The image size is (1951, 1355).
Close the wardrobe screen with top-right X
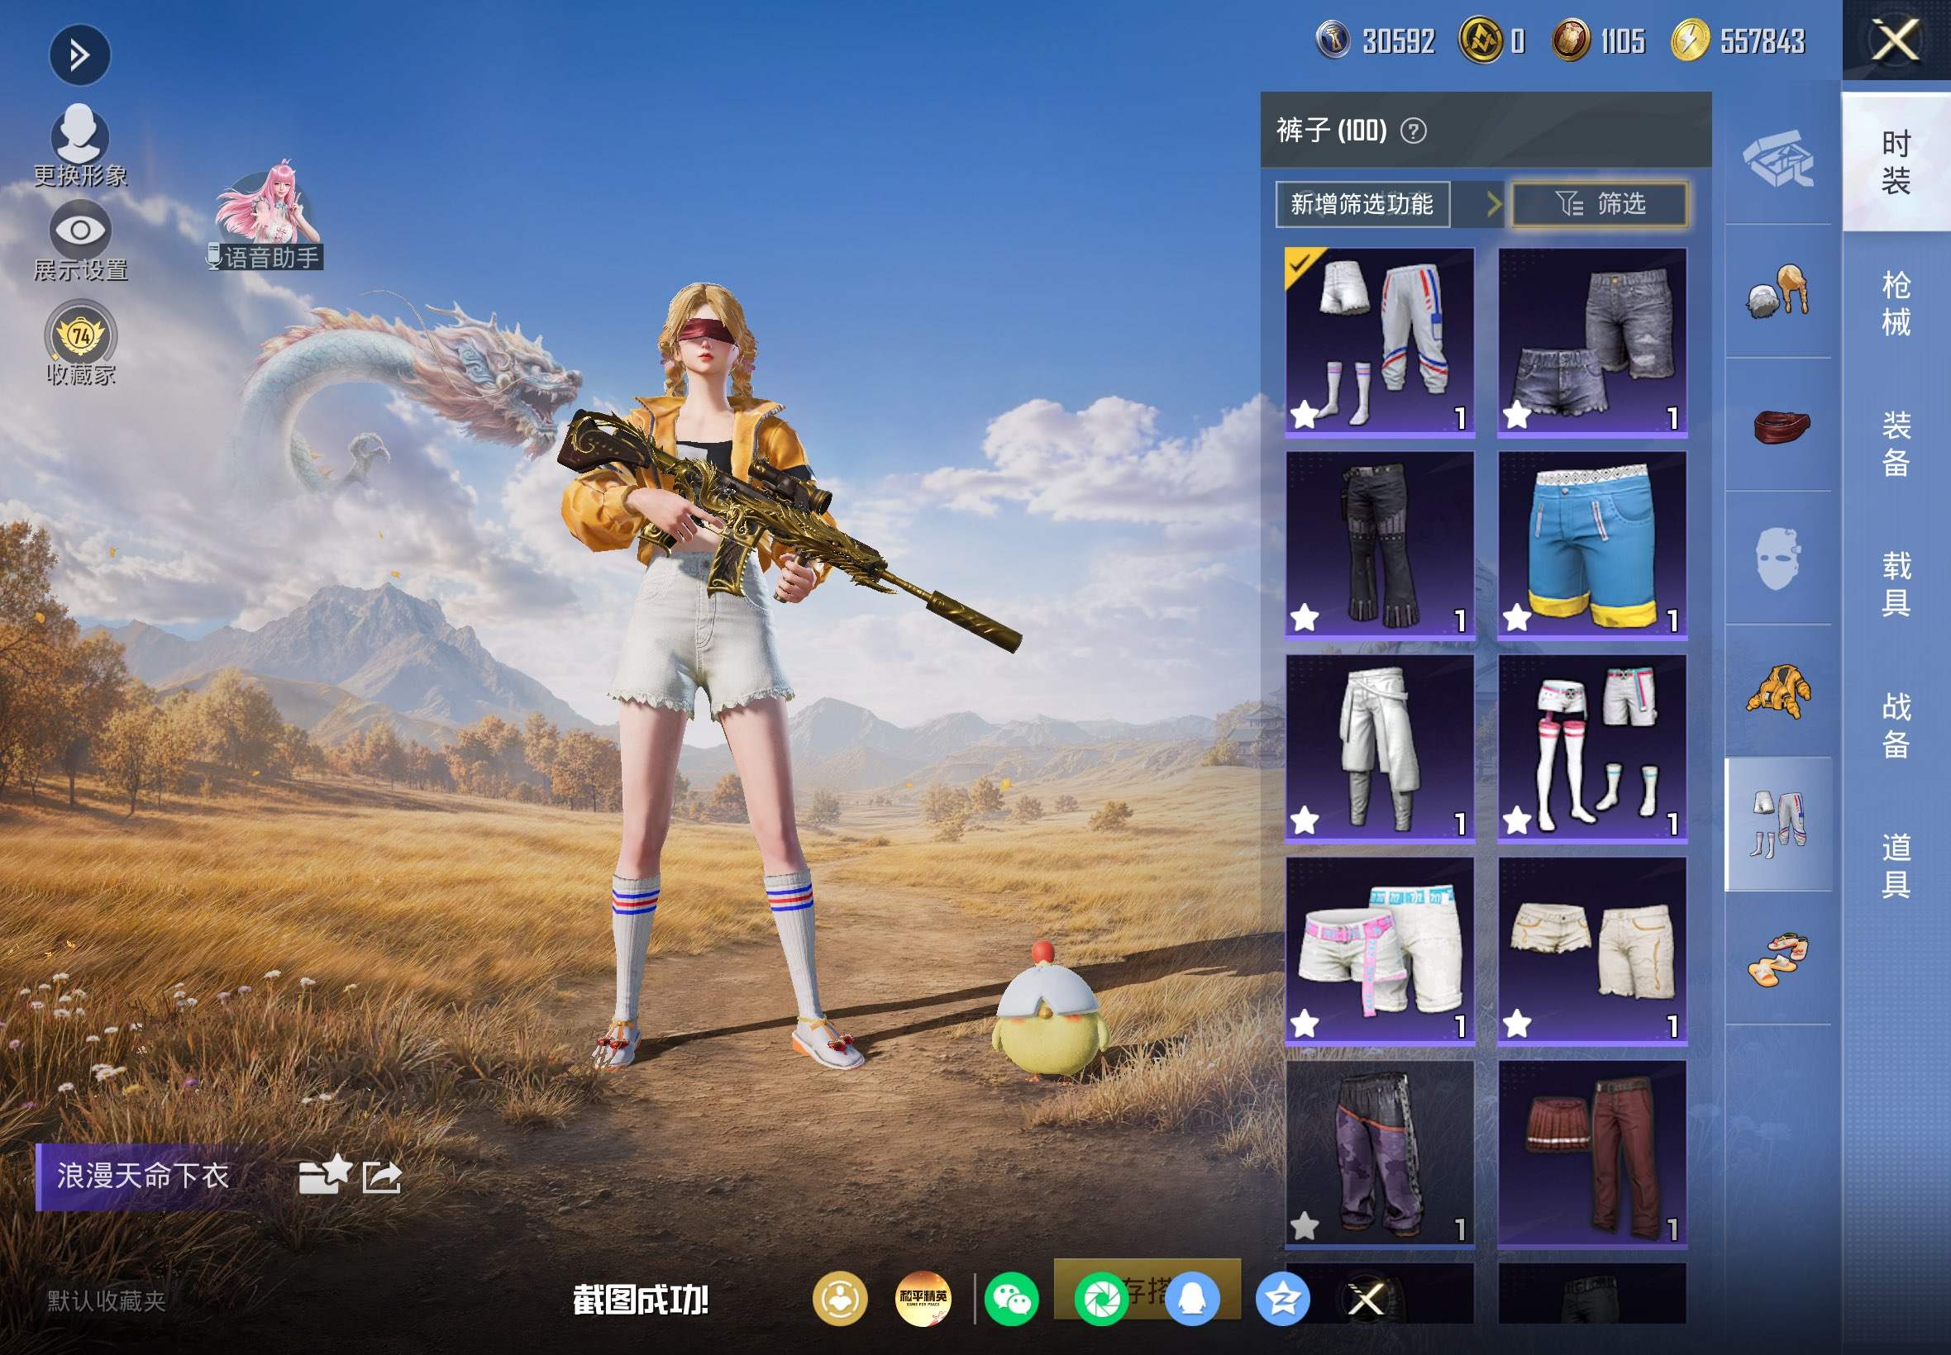coord(1896,40)
